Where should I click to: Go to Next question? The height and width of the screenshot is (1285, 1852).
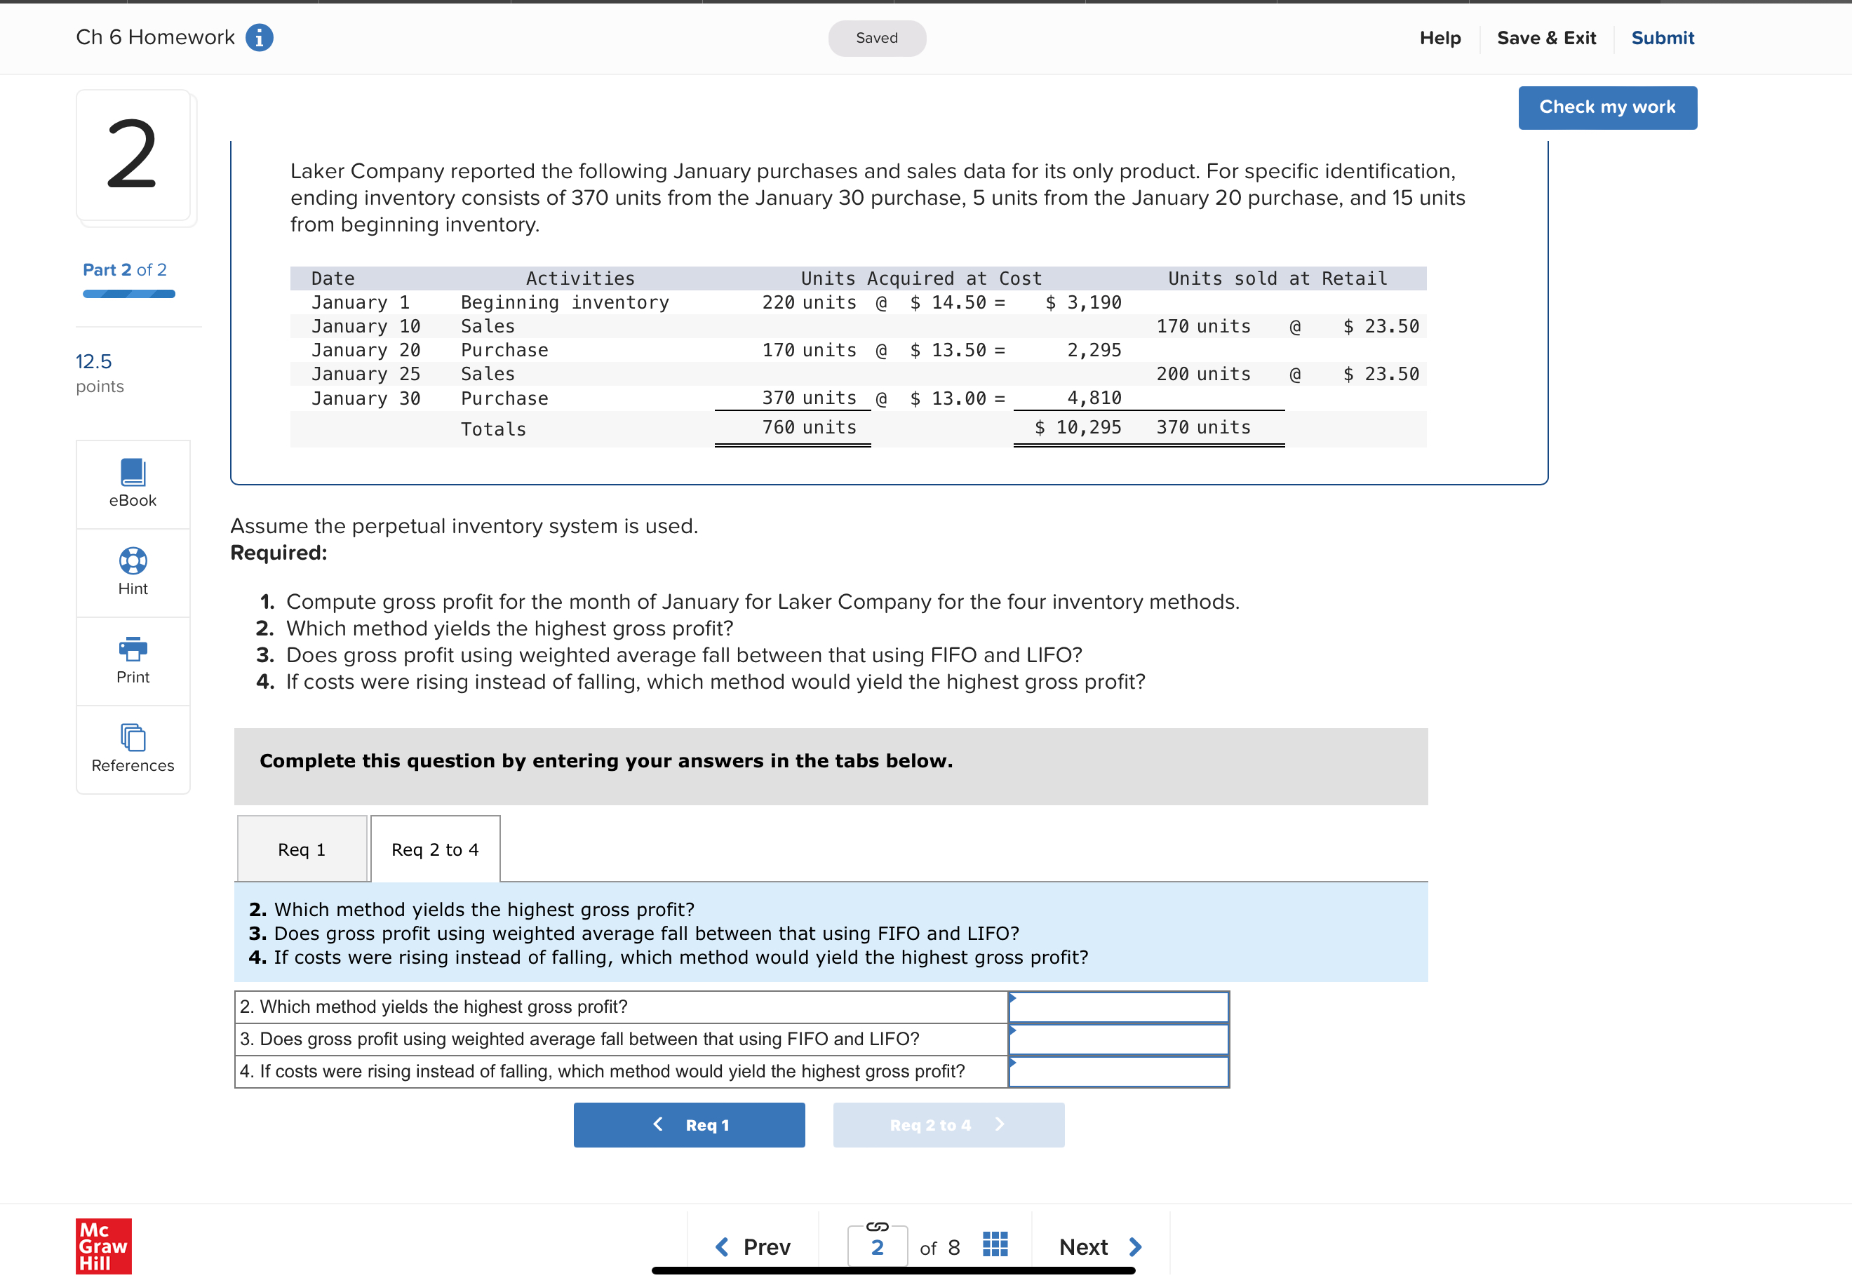pos(1099,1246)
